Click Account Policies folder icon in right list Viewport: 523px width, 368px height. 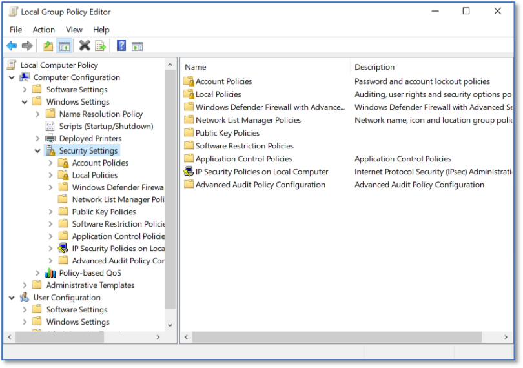pyautogui.click(x=189, y=81)
